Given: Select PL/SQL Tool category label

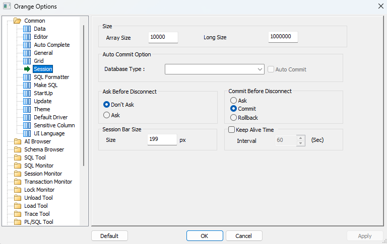Looking at the screenshot, I should click(x=39, y=222).
